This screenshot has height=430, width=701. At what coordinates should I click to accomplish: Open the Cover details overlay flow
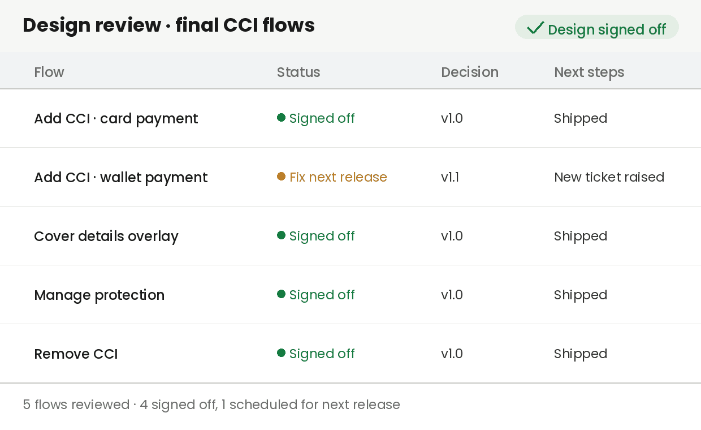click(350, 236)
